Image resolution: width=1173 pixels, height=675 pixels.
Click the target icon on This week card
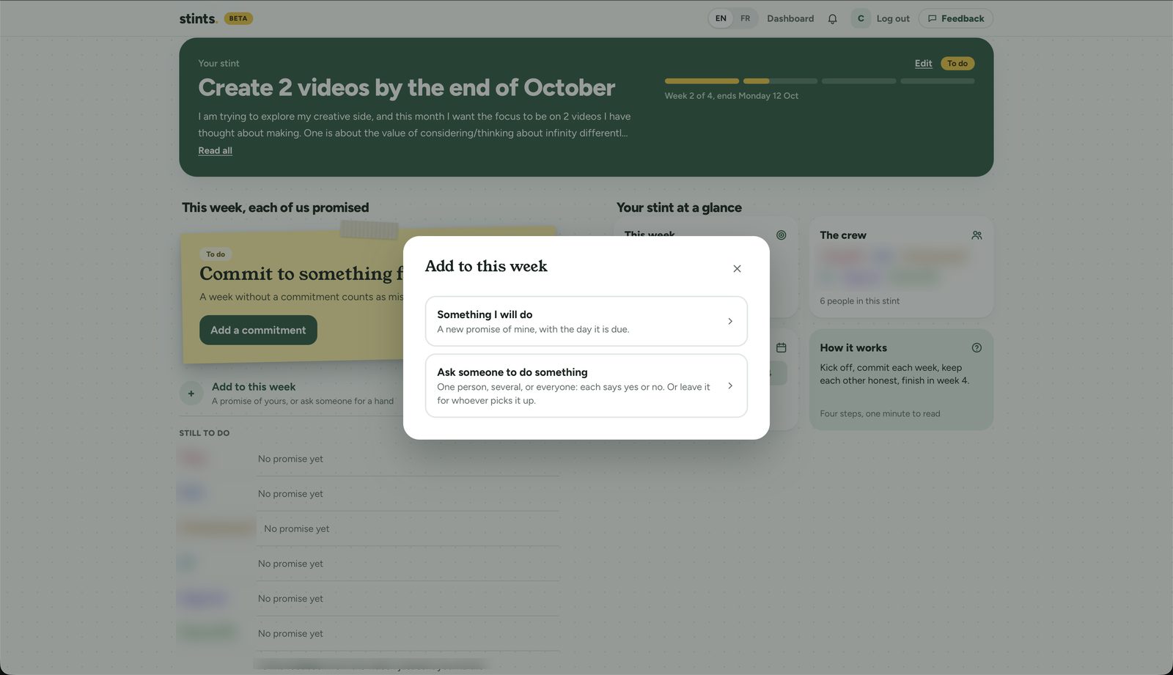pyautogui.click(x=782, y=235)
